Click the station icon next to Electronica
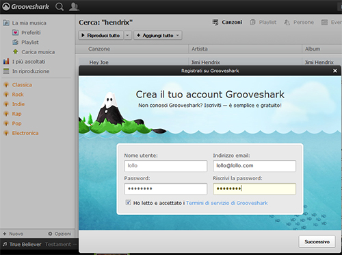The image size is (342, 255). 6,133
